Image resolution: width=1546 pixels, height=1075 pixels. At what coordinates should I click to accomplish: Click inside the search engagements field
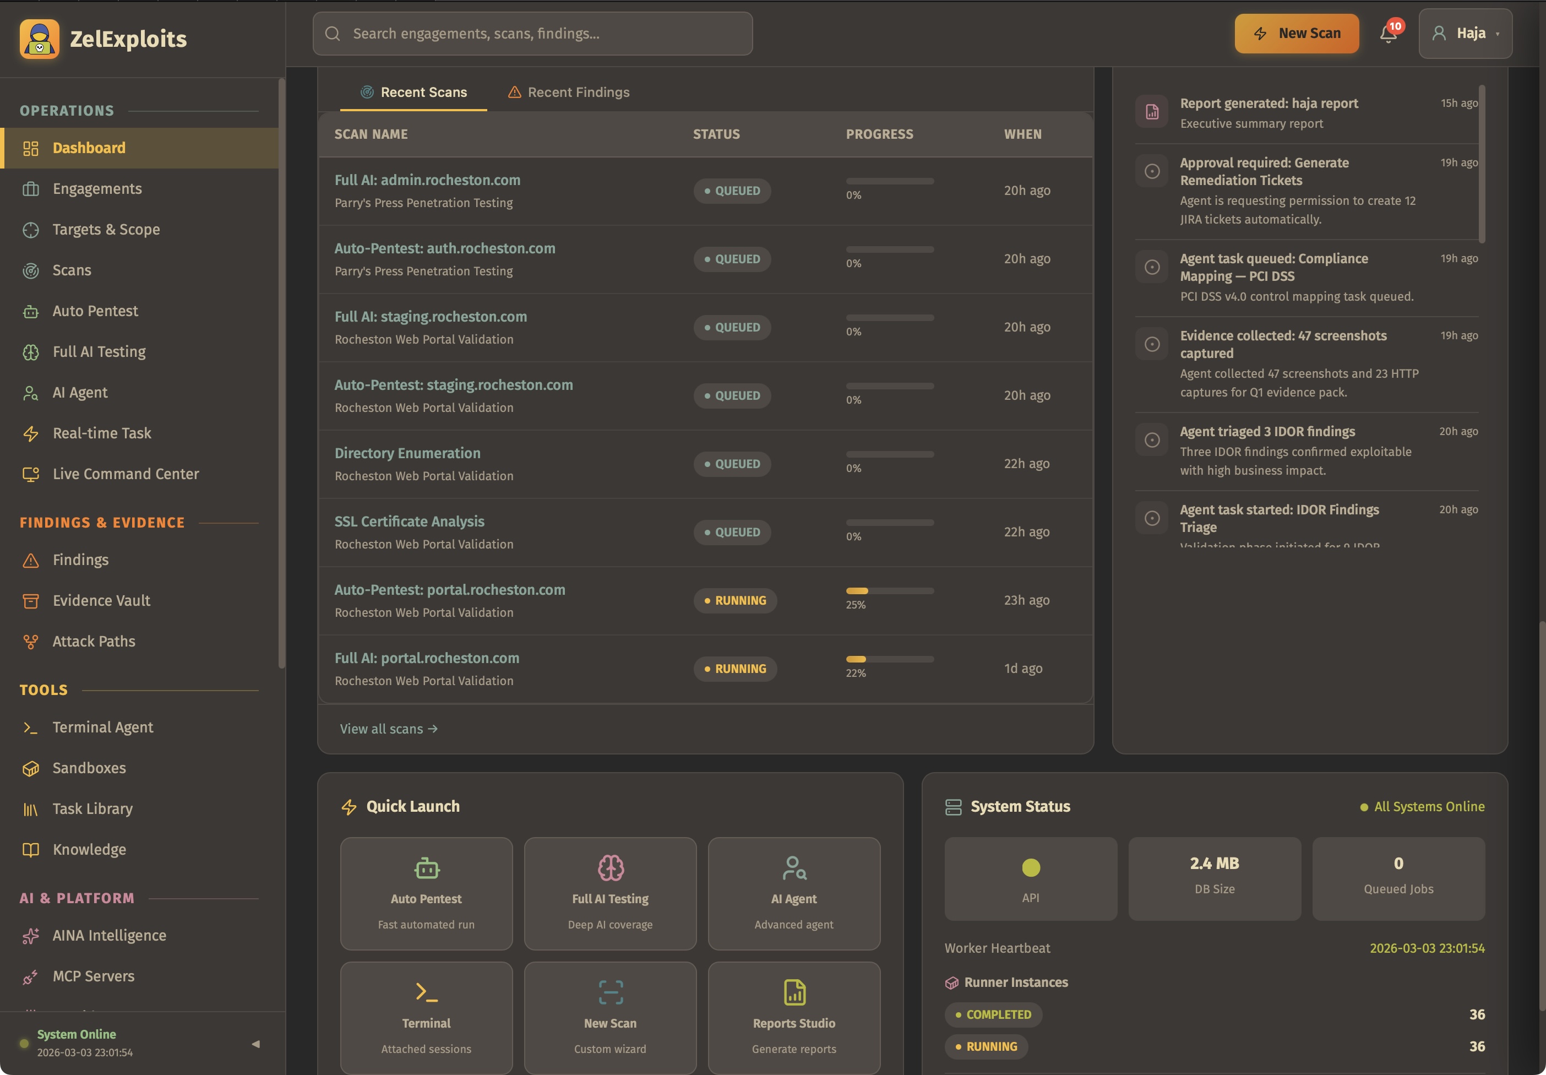tap(532, 33)
